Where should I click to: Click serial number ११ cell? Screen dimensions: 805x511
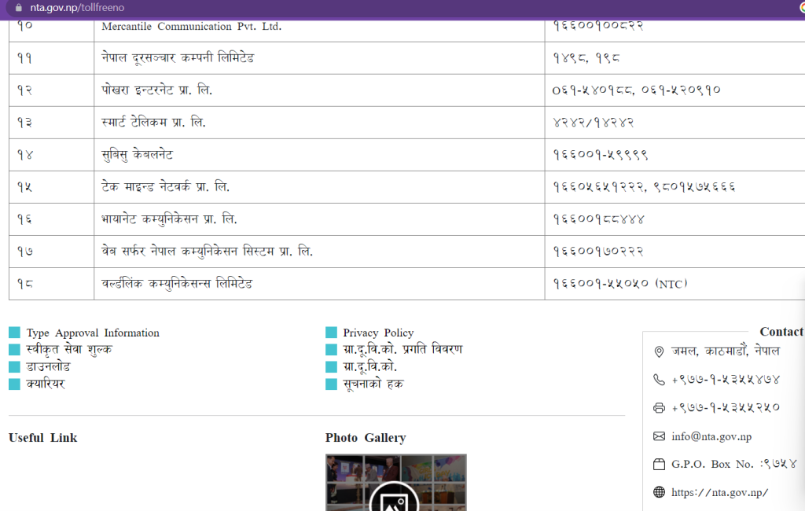pyautogui.click(x=51, y=58)
